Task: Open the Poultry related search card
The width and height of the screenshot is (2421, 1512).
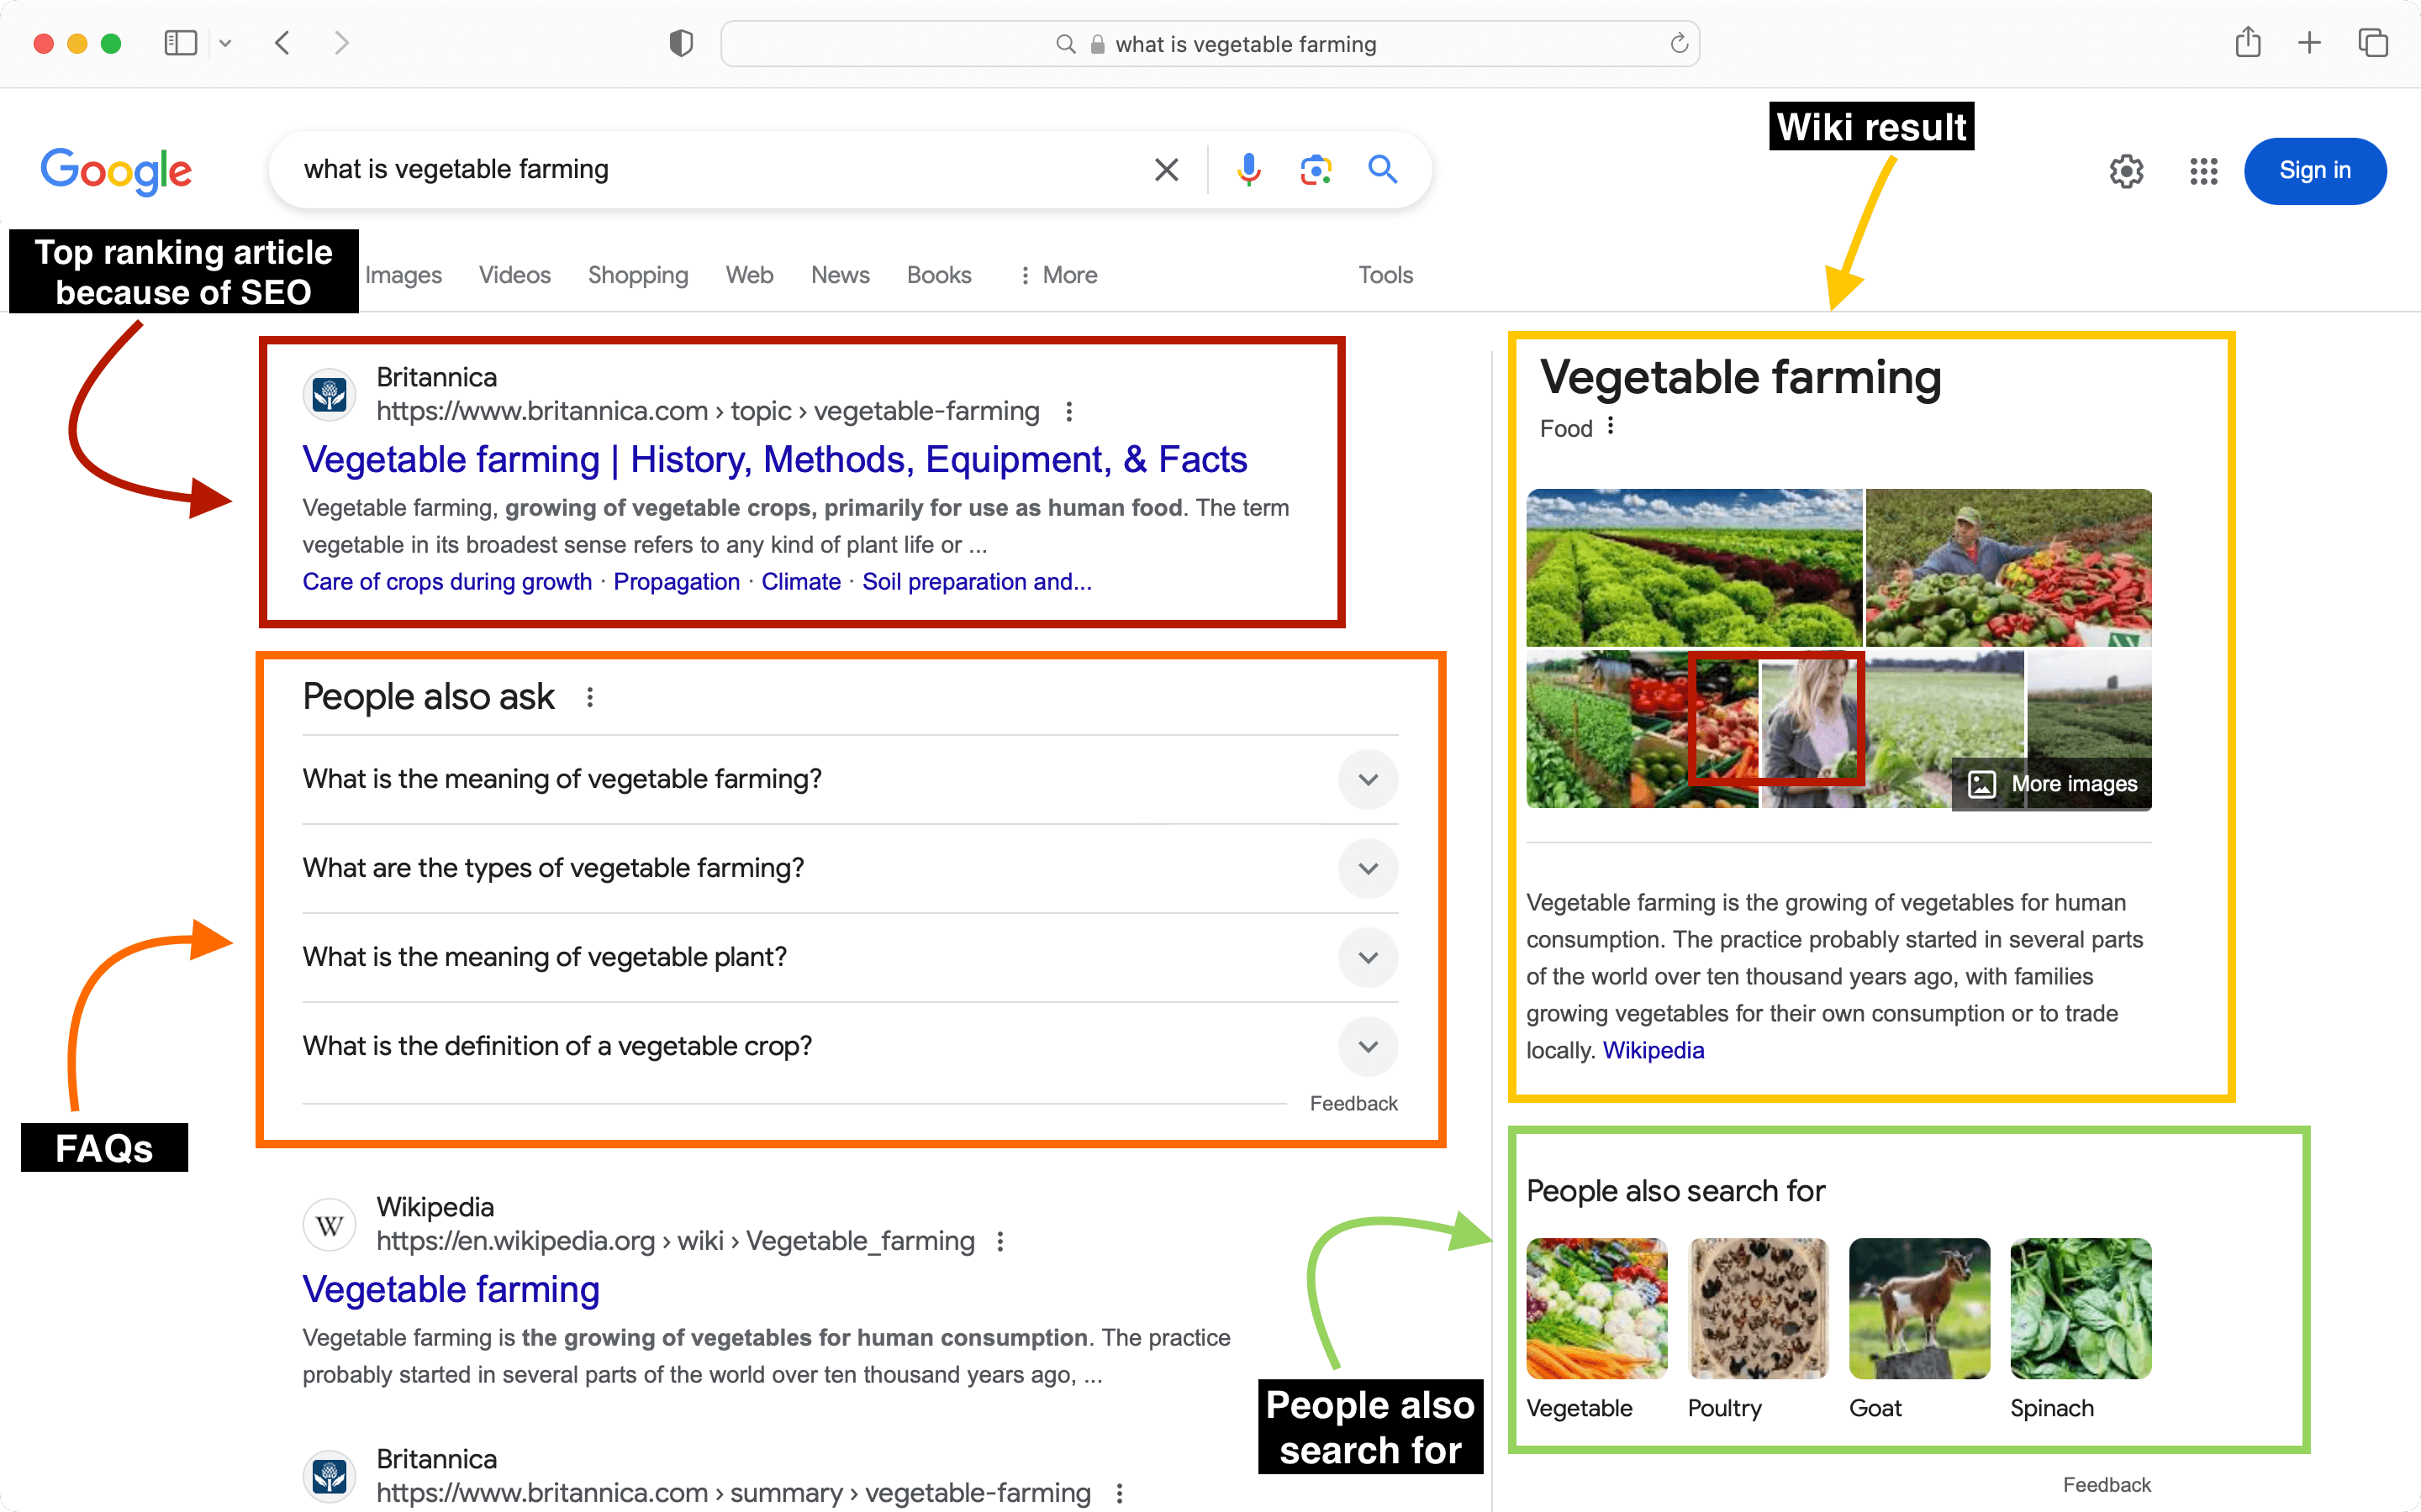Action: [x=1758, y=1328]
